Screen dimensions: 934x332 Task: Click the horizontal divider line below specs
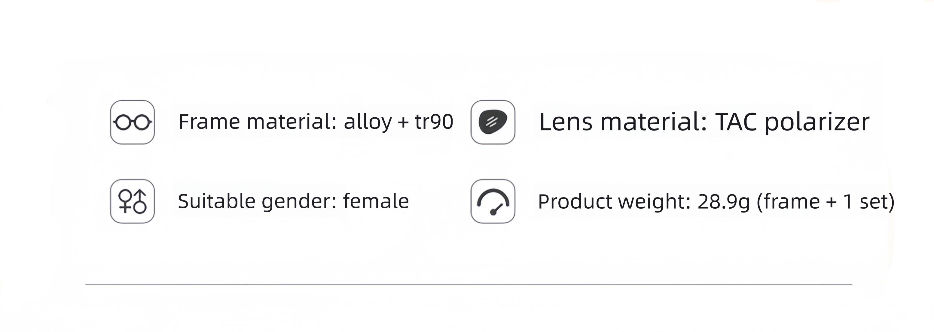[469, 285]
